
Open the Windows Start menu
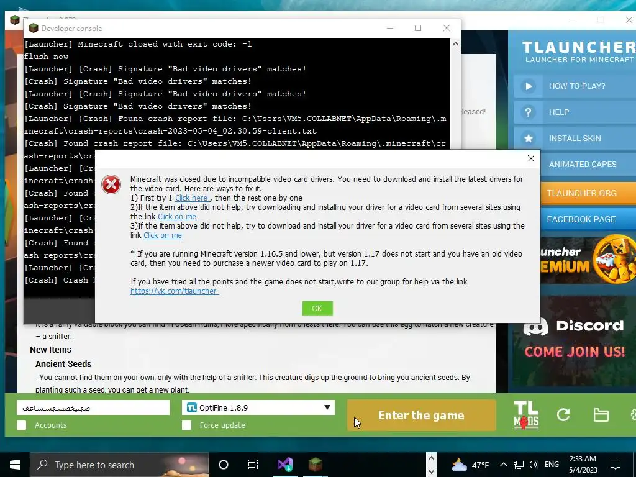coord(15,465)
